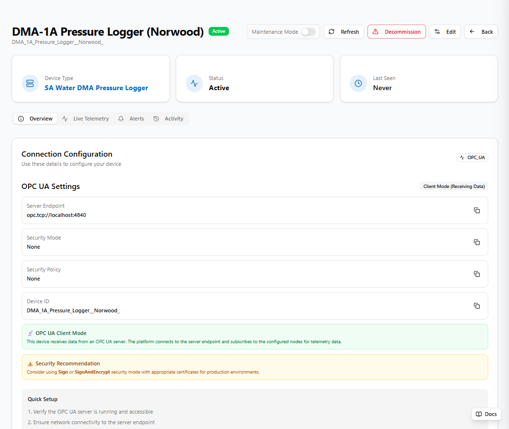Image resolution: width=509 pixels, height=429 pixels.
Task: Click 'Verify the OPC UA server is running' step
Action: point(90,412)
